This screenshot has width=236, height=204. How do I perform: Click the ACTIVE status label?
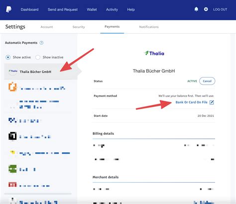(x=192, y=81)
